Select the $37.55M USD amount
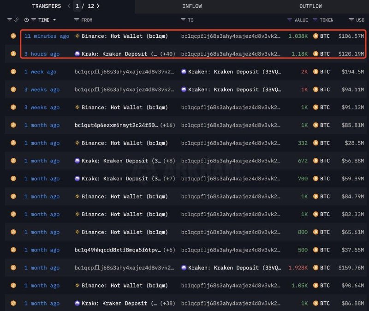369x311 pixels. [353, 250]
